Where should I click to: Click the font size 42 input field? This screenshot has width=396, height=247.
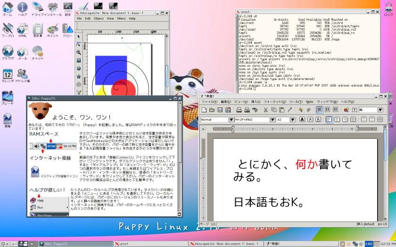(x=283, y=120)
